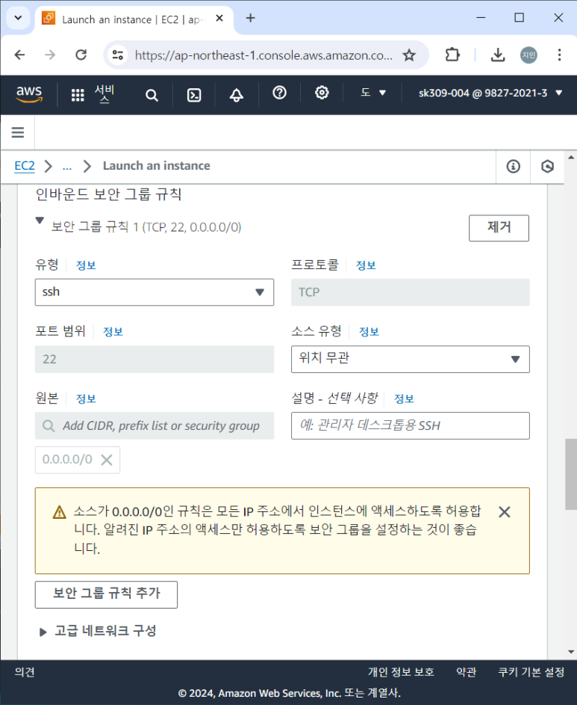Open the hexagon tools panel icon
Viewport: 577px width, 705px height.
pos(547,167)
